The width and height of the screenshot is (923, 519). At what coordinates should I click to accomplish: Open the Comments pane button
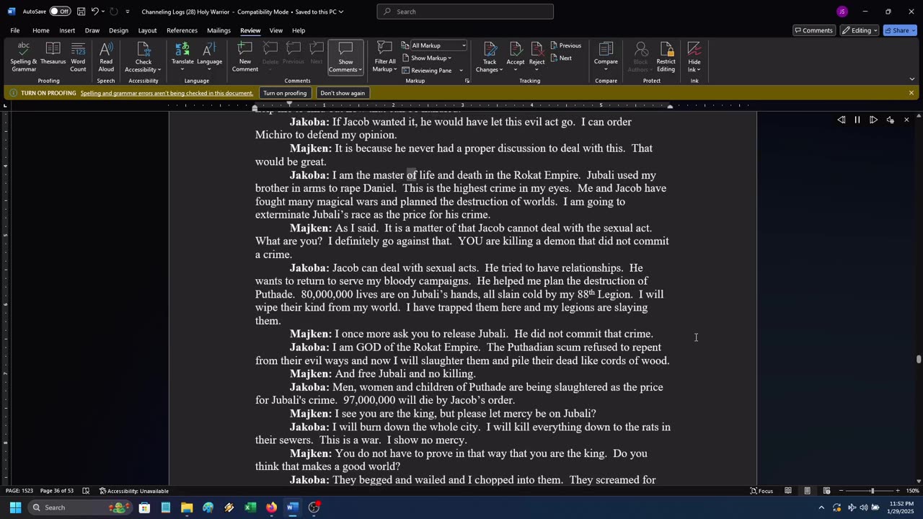813,30
